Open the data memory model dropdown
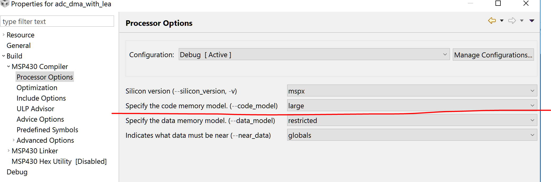 coord(412,120)
